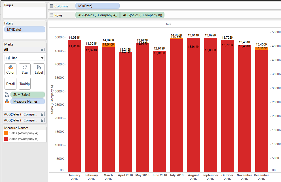Click the Measure Names legend title
The image size is (281, 182).
tap(16, 128)
